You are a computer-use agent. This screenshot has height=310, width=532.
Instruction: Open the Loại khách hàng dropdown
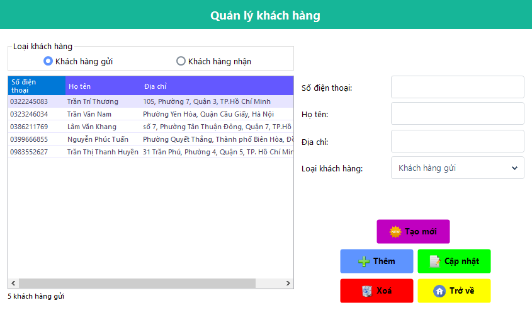pyautogui.click(x=457, y=168)
